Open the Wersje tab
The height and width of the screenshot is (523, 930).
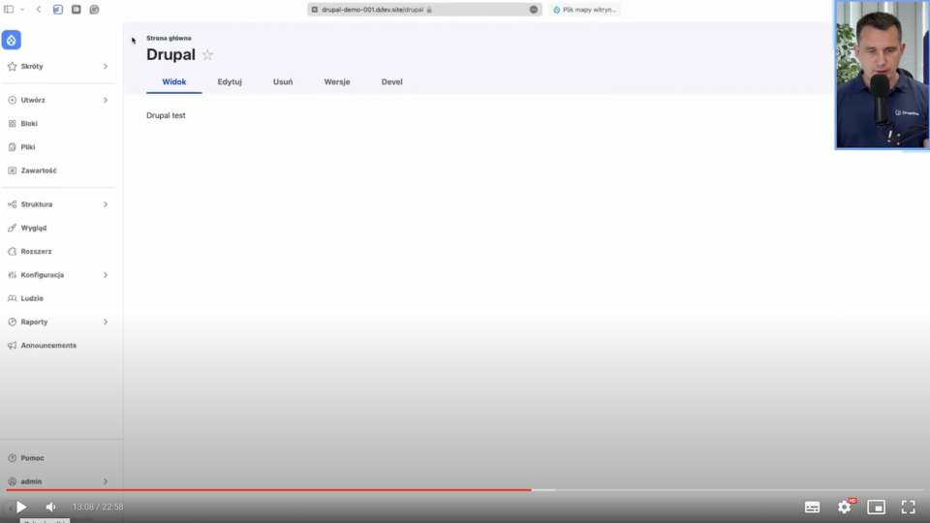[x=337, y=81]
